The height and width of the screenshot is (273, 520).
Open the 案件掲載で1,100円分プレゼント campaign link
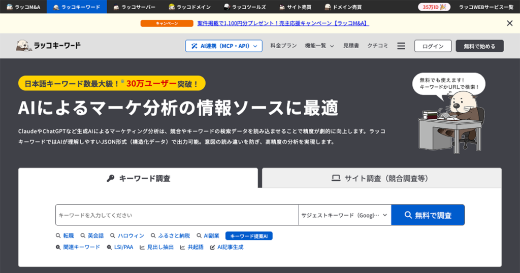pos(283,23)
